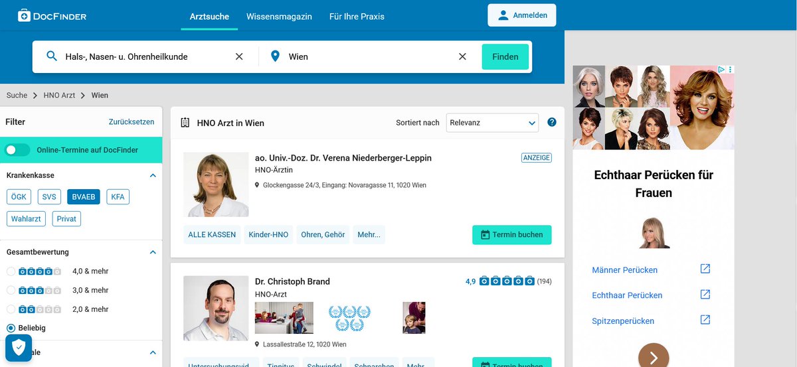Open the Arztsuche tab
Screen dimensions: 797x367
(x=209, y=17)
